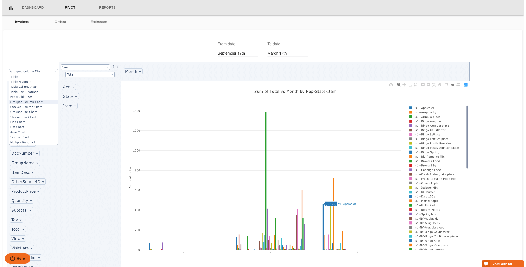
Task: Select the Zoom tool in chart toolbar
Action: 399,85
